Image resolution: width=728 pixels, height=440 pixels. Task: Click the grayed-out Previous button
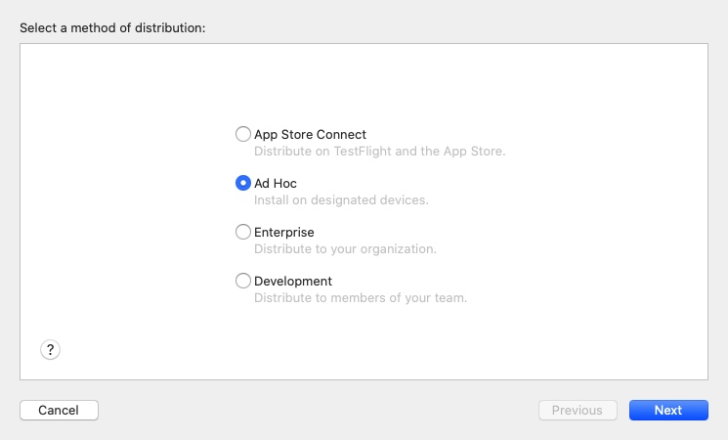(x=578, y=410)
